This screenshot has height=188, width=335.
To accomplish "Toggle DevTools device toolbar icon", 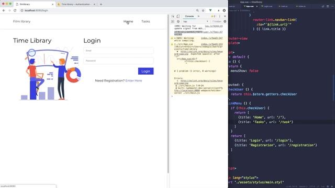I will [x=178, y=16].
